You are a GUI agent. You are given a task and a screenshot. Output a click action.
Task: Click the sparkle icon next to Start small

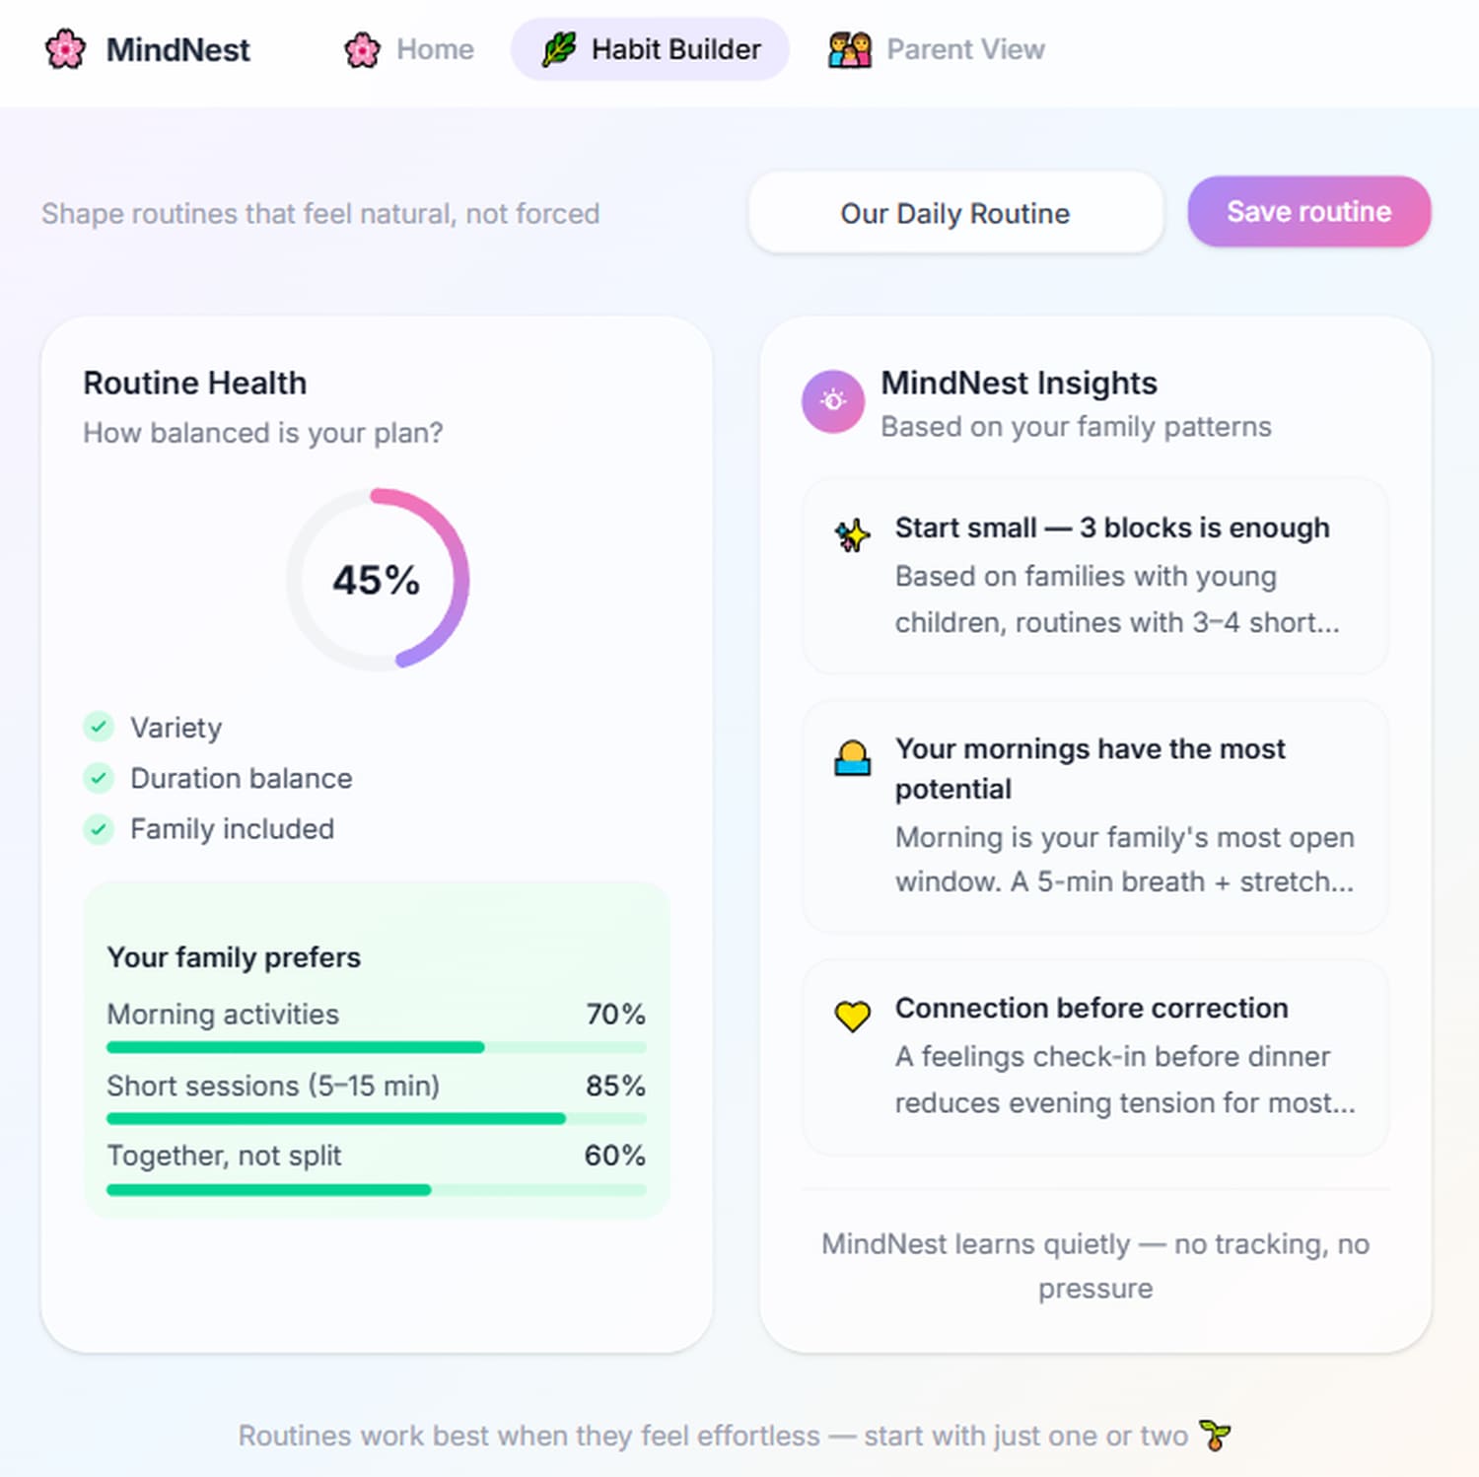[x=852, y=535]
